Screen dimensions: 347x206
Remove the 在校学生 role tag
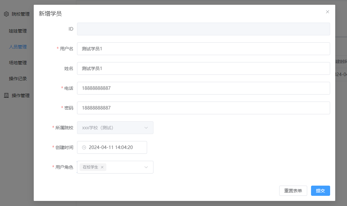pos(102,167)
